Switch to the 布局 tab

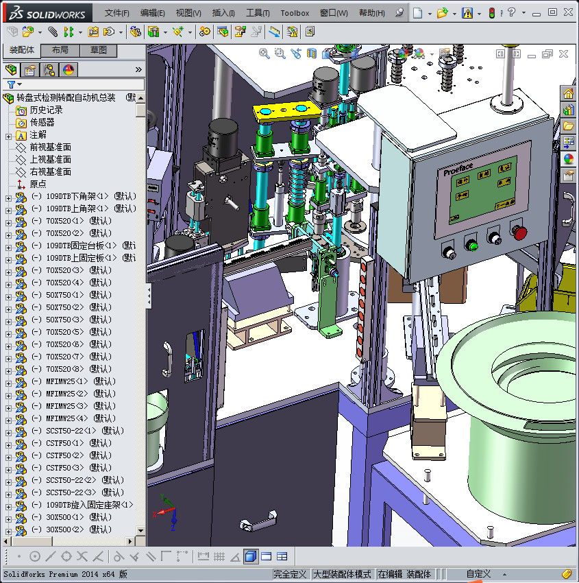tap(60, 51)
